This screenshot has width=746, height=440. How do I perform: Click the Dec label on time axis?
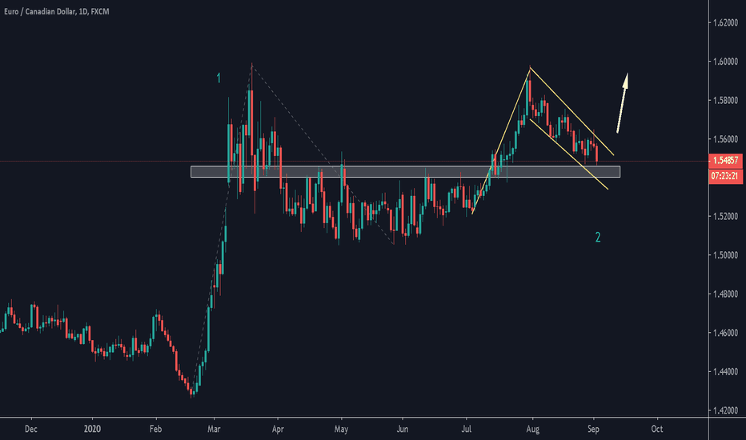click(x=31, y=429)
